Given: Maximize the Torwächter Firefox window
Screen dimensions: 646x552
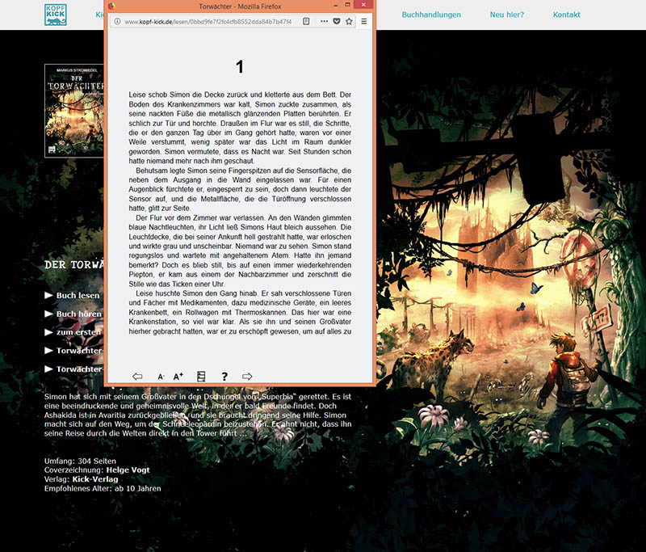Looking at the screenshot, I should click(x=347, y=5).
